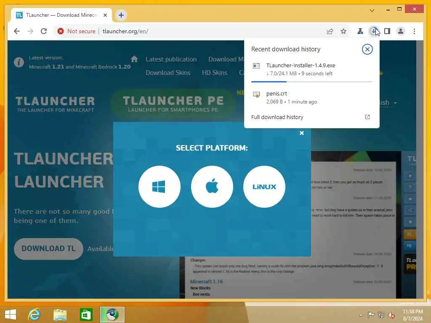The image size is (431, 323).
Task: Select the TLauncher browser tab
Action: tap(61, 15)
